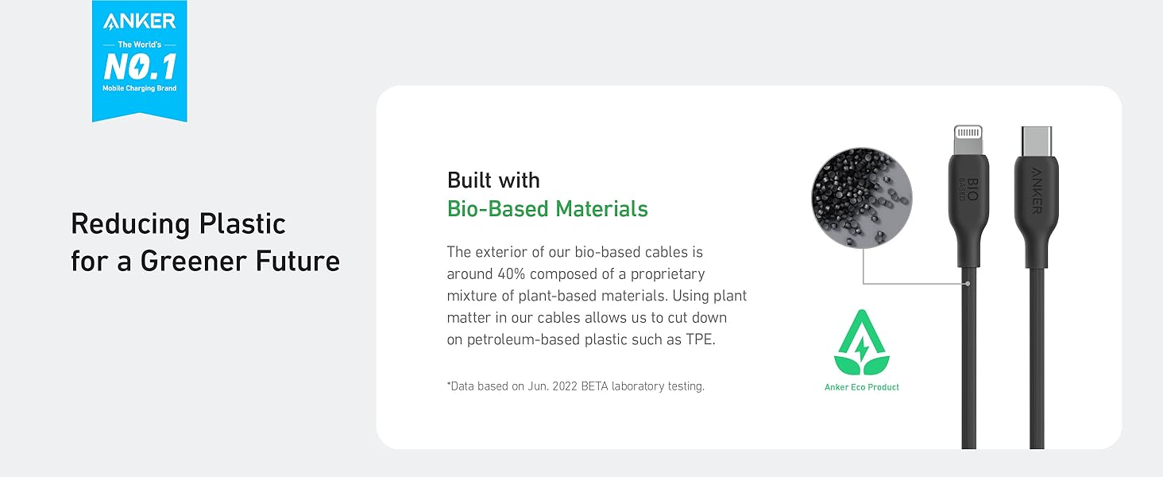Click the NO.1 text in blue badge
The height and width of the screenshot is (477, 1163).
(x=140, y=67)
